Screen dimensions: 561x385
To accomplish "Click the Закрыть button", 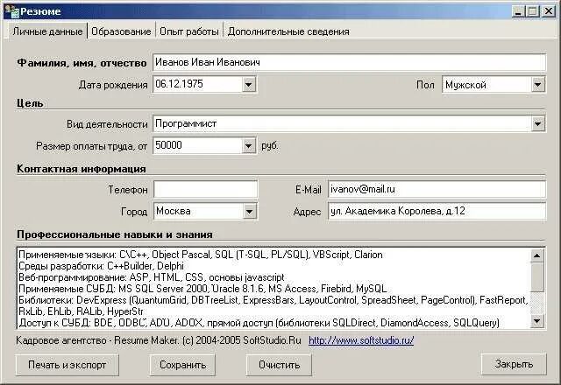I will coord(514,364).
